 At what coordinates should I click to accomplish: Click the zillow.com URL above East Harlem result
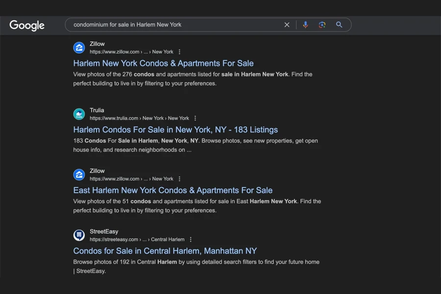tap(131, 179)
